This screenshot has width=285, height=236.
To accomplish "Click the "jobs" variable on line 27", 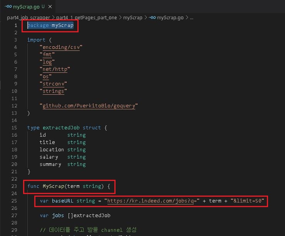I will [x=58, y=216].
